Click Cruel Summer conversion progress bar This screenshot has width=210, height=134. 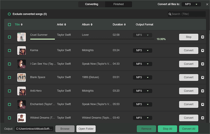pyautogui.click(x=92, y=39)
